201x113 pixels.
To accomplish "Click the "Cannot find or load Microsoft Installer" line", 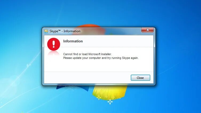I will pos(88,54).
